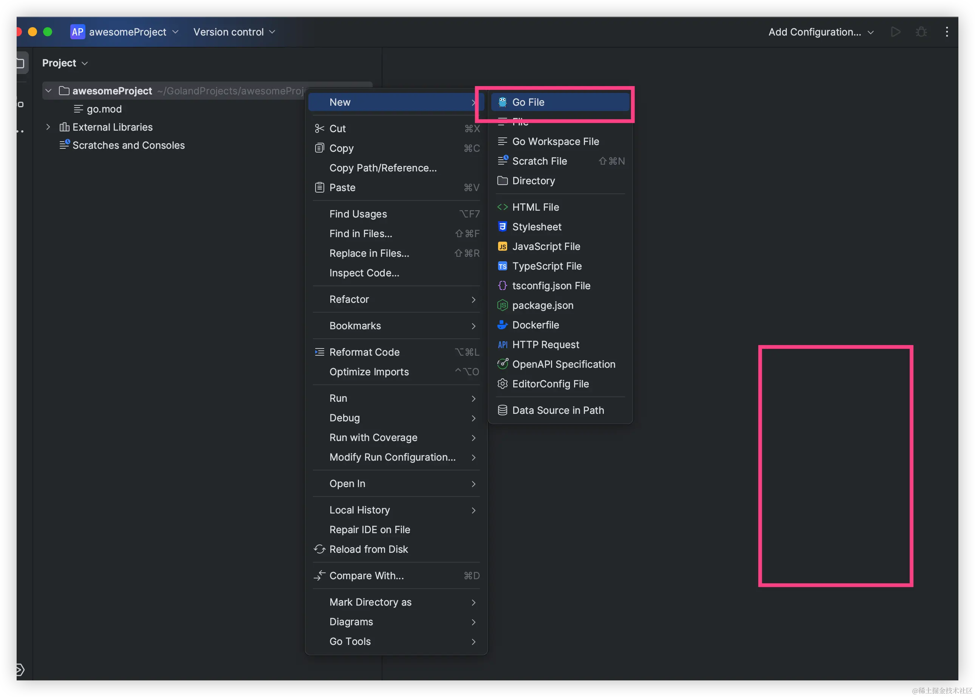
Task: Select go.mod file in project tree
Action: (104, 109)
